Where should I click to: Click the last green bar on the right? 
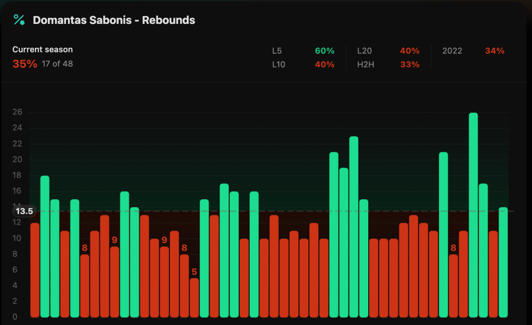point(503,262)
